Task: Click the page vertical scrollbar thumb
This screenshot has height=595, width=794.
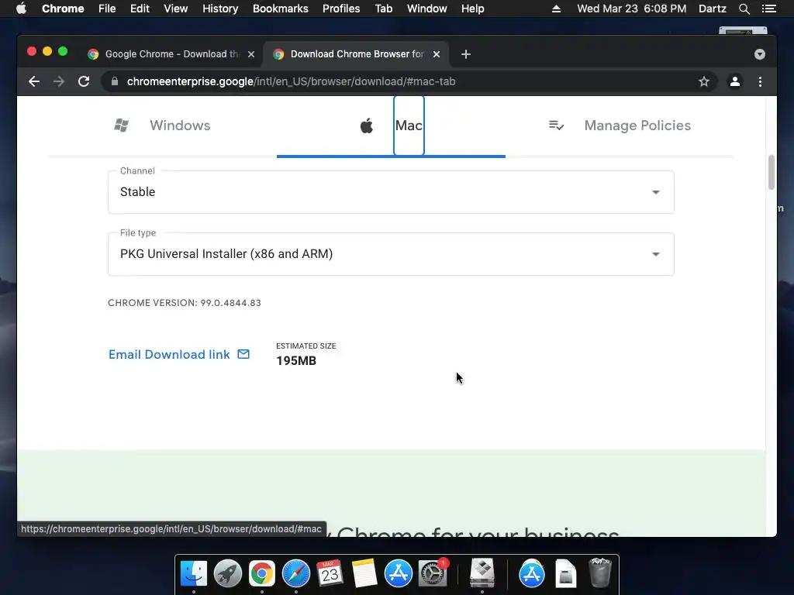Action: (x=772, y=172)
